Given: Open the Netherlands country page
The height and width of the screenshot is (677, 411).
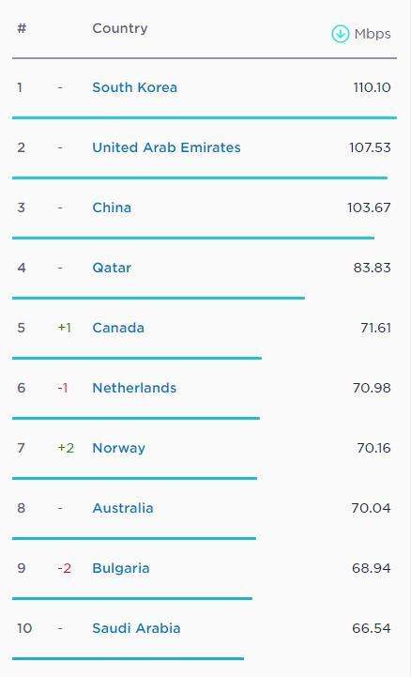Looking at the screenshot, I should point(134,388).
